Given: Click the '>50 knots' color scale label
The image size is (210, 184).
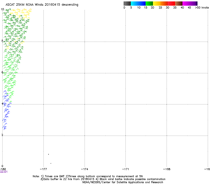Looking at the screenshot, I should coord(202,8).
